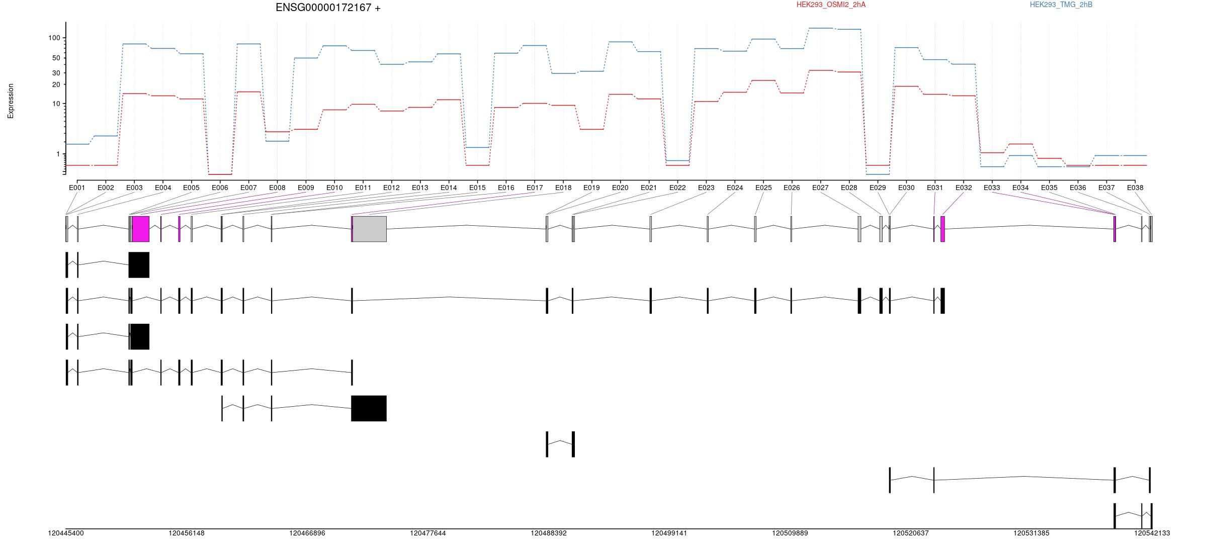Viewport: 1207px width, 543px height.
Task: Select exon label E022
Action: (x=677, y=188)
